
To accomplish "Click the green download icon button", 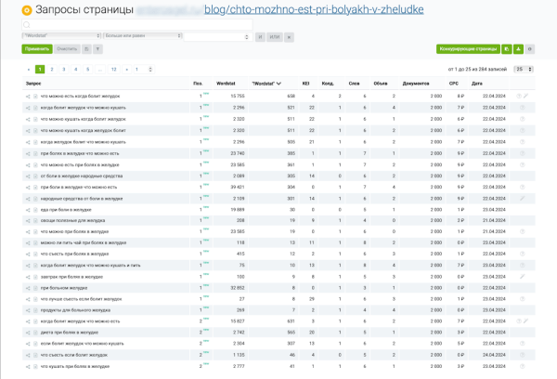I will pyautogui.click(x=517, y=47).
